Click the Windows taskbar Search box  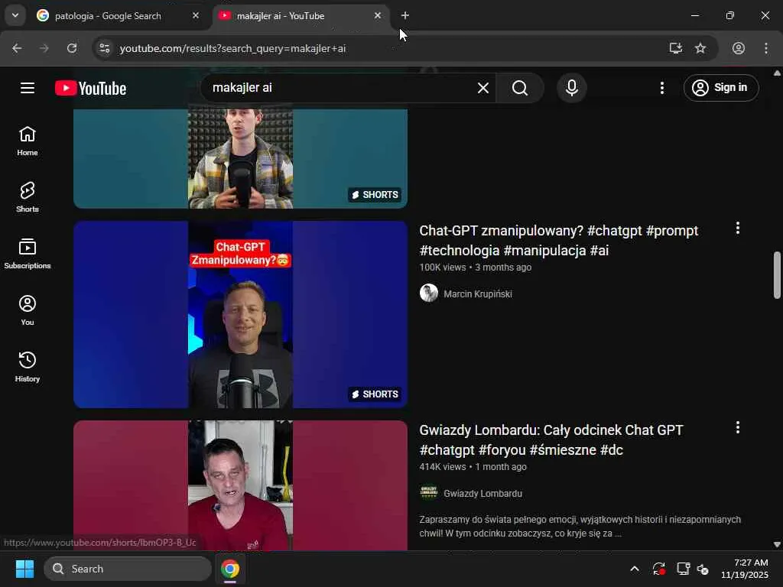click(x=128, y=569)
